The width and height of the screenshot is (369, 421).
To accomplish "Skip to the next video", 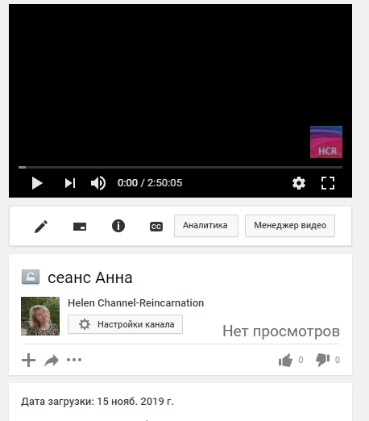I will pyautogui.click(x=70, y=183).
